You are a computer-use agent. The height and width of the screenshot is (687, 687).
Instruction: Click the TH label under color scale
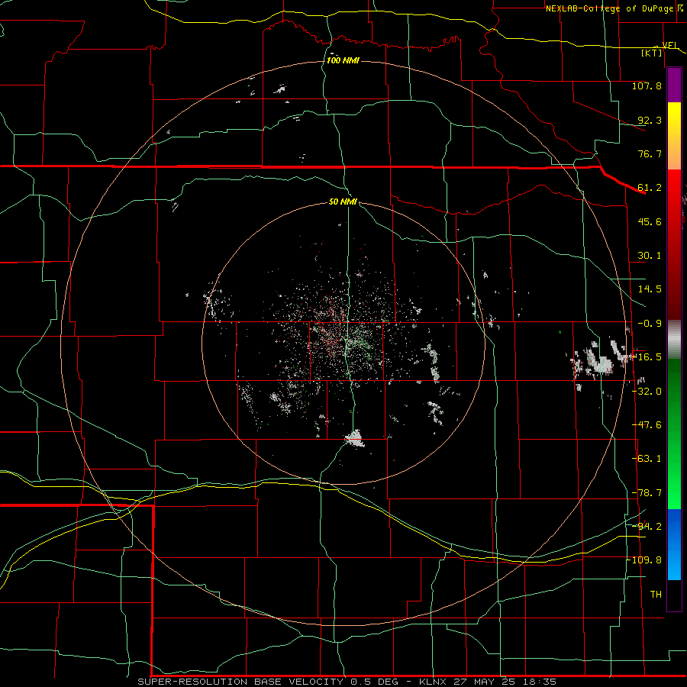click(656, 595)
